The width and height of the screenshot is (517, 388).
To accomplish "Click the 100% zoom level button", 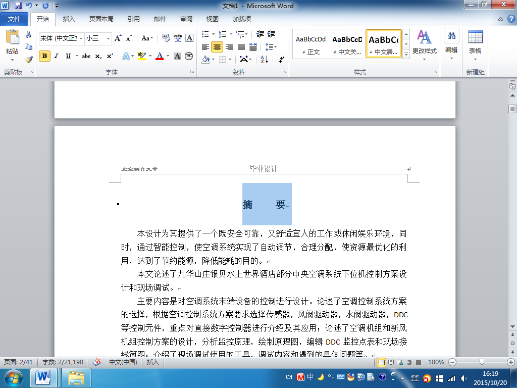I will (436, 362).
